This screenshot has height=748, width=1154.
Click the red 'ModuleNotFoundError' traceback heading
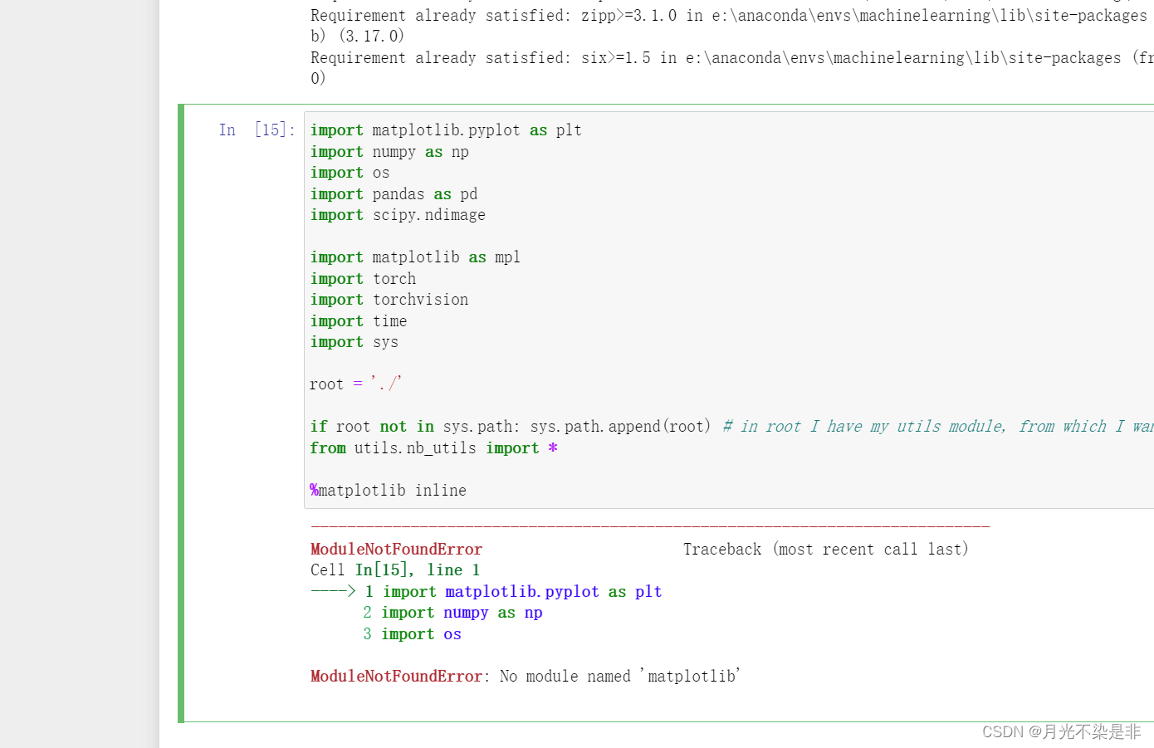click(x=396, y=550)
